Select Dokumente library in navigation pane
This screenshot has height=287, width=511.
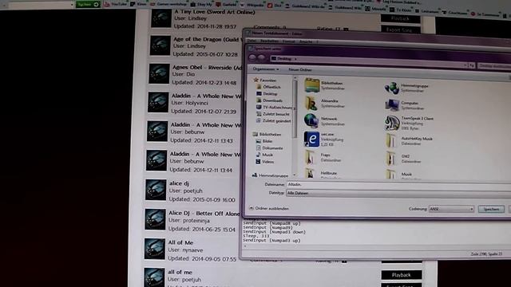coord(270,148)
